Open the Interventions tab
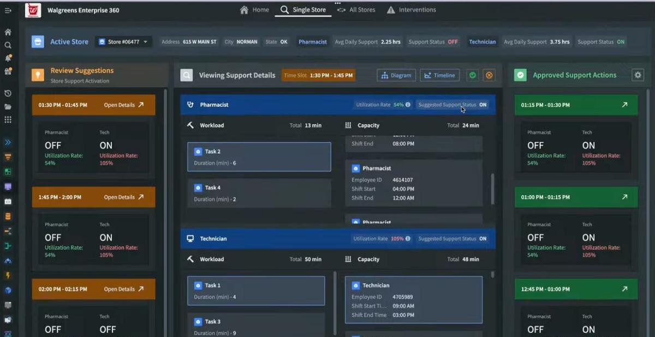This screenshot has height=337, width=655. pos(412,10)
